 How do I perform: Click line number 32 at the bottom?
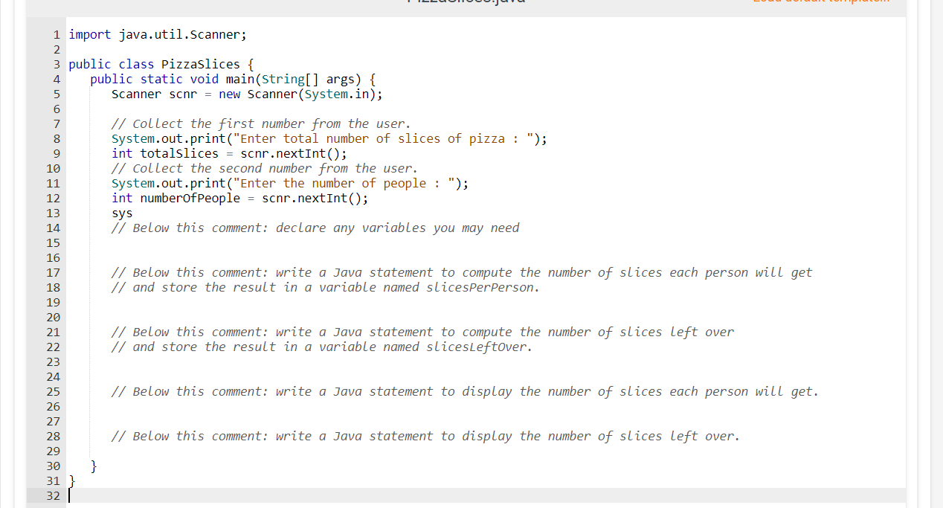(x=53, y=495)
